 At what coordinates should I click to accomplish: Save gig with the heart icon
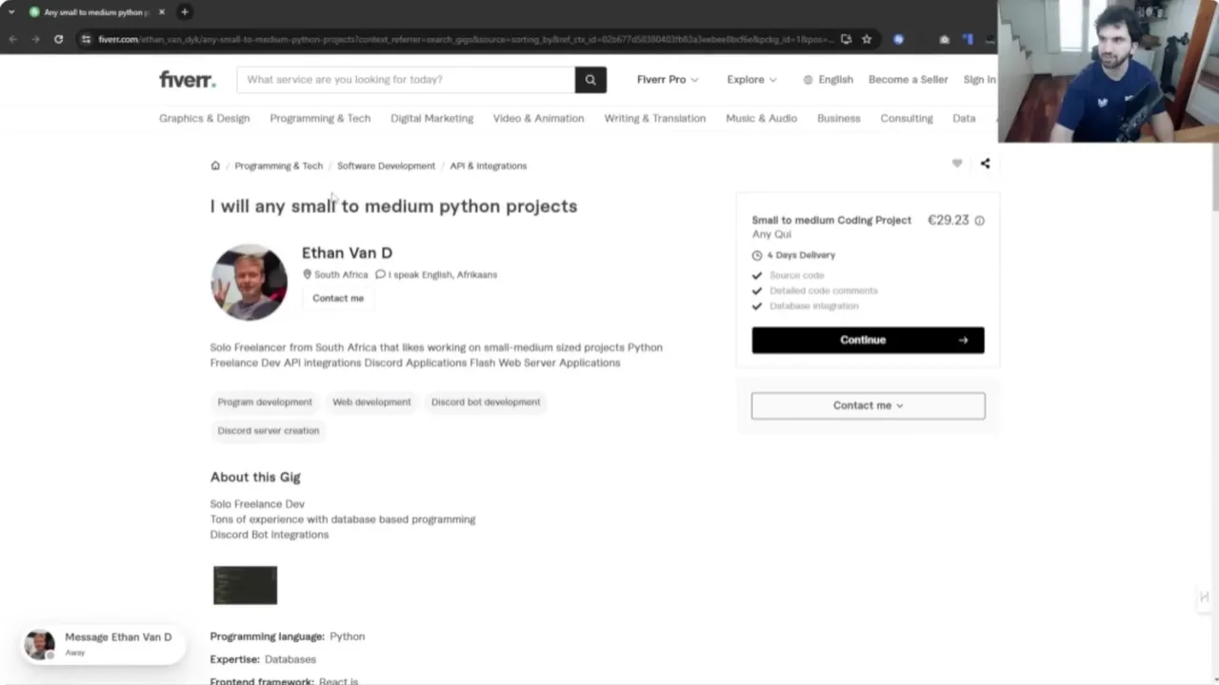957,164
